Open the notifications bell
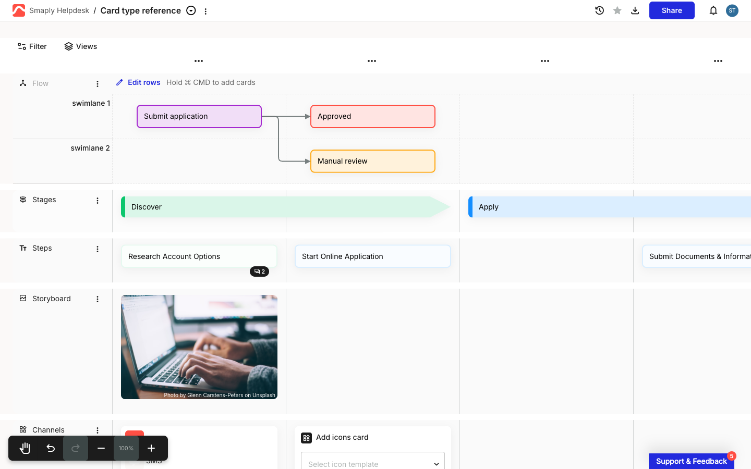 tap(713, 10)
